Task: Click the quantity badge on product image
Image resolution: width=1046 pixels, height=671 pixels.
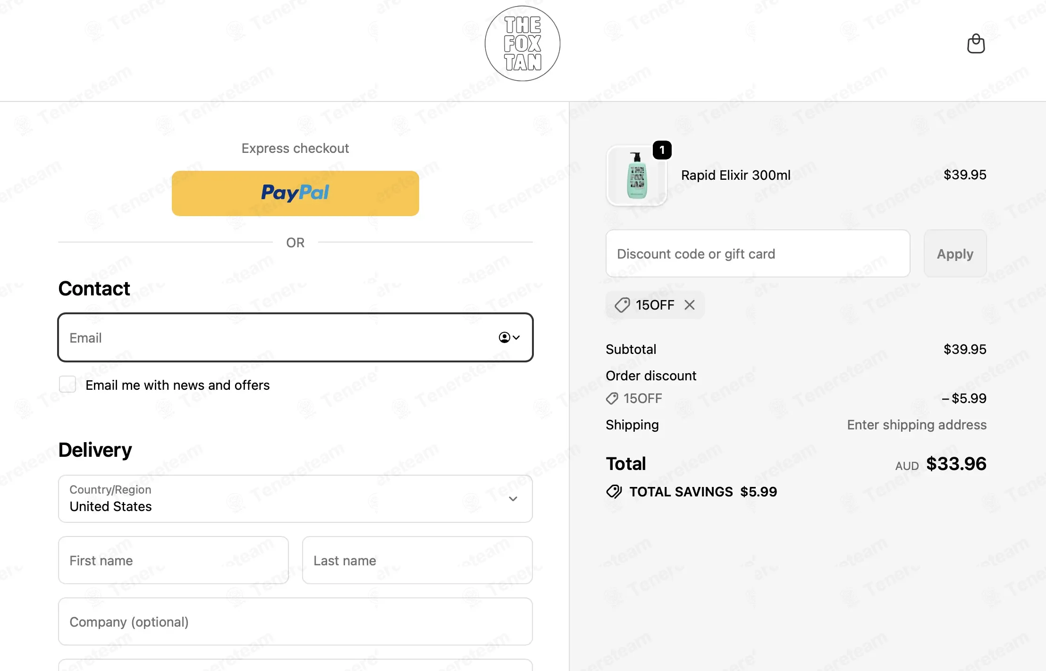Action: (662, 150)
